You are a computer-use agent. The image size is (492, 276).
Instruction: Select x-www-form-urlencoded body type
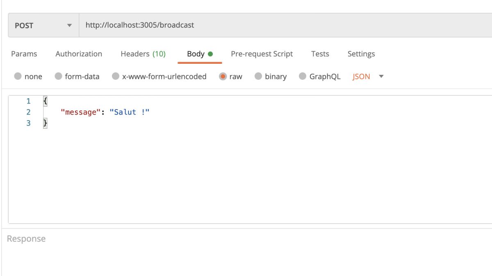pyautogui.click(x=116, y=76)
